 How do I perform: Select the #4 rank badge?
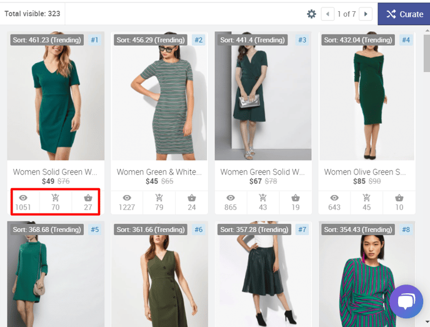(406, 40)
